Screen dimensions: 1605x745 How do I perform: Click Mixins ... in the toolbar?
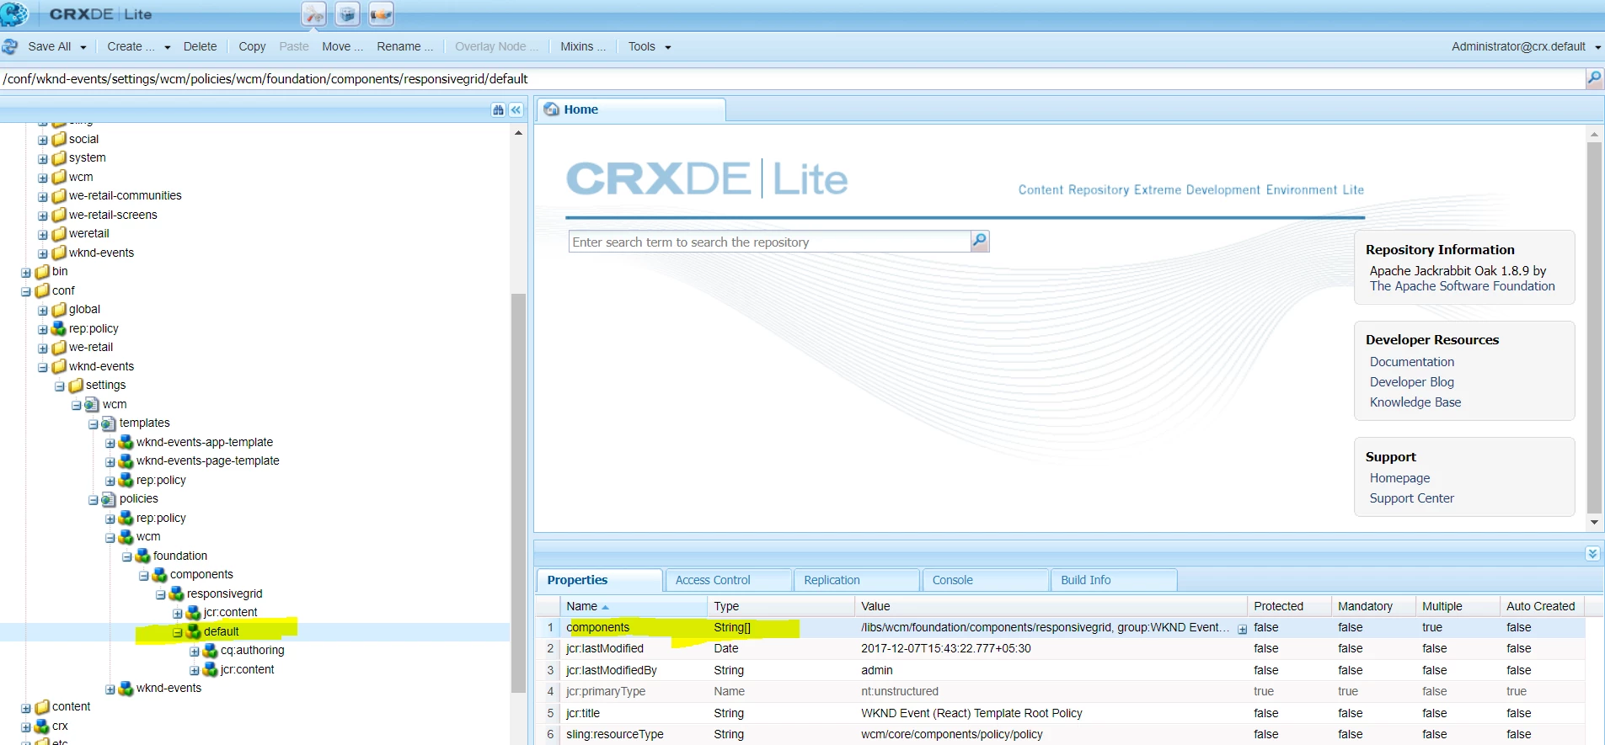[583, 46]
